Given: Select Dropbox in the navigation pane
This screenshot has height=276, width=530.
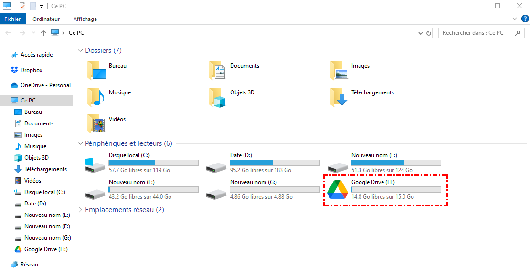Looking at the screenshot, I should (x=31, y=70).
